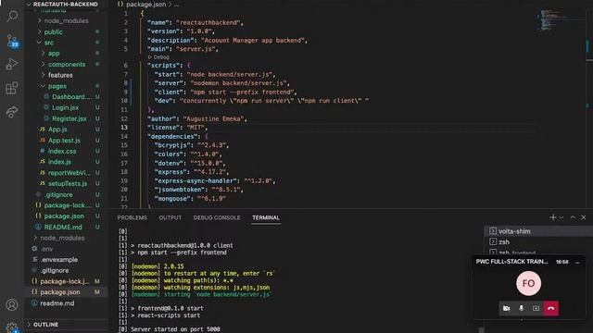The height and width of the screenshot is (333, 593).
Task: Switch to the PROBLEMS tab
Action: coord(132,218)
